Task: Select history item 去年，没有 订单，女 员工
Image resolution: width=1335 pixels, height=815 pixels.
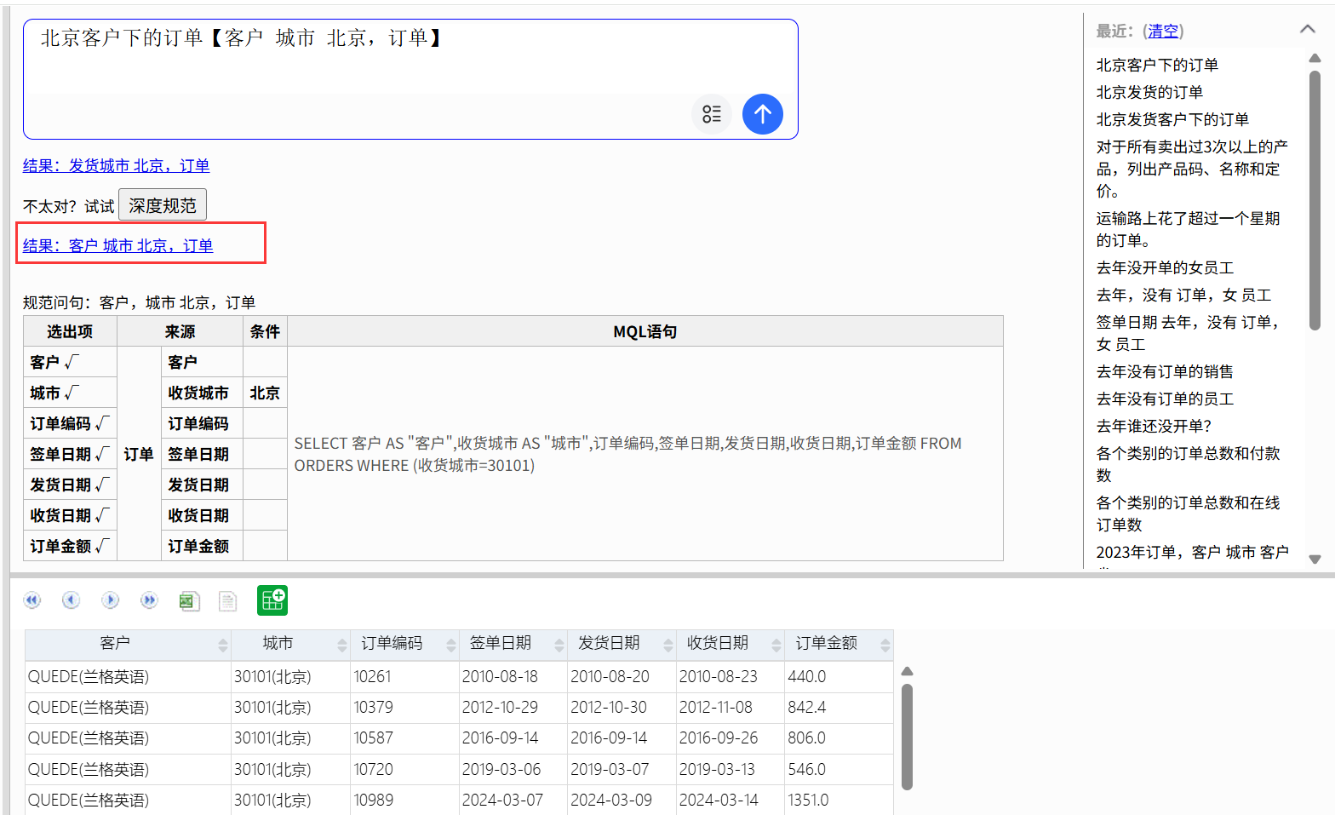Action: coord(1183,295)
